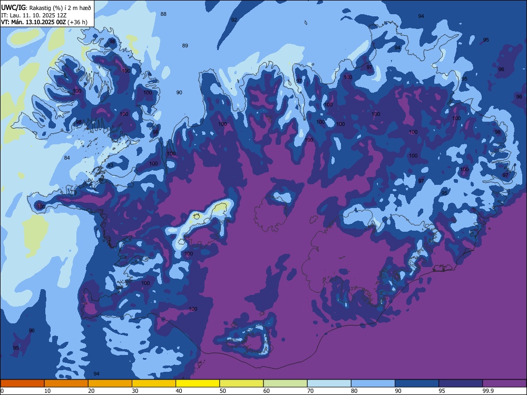Click the indigo 95–99.9 legend swatch

coord(461,383)
